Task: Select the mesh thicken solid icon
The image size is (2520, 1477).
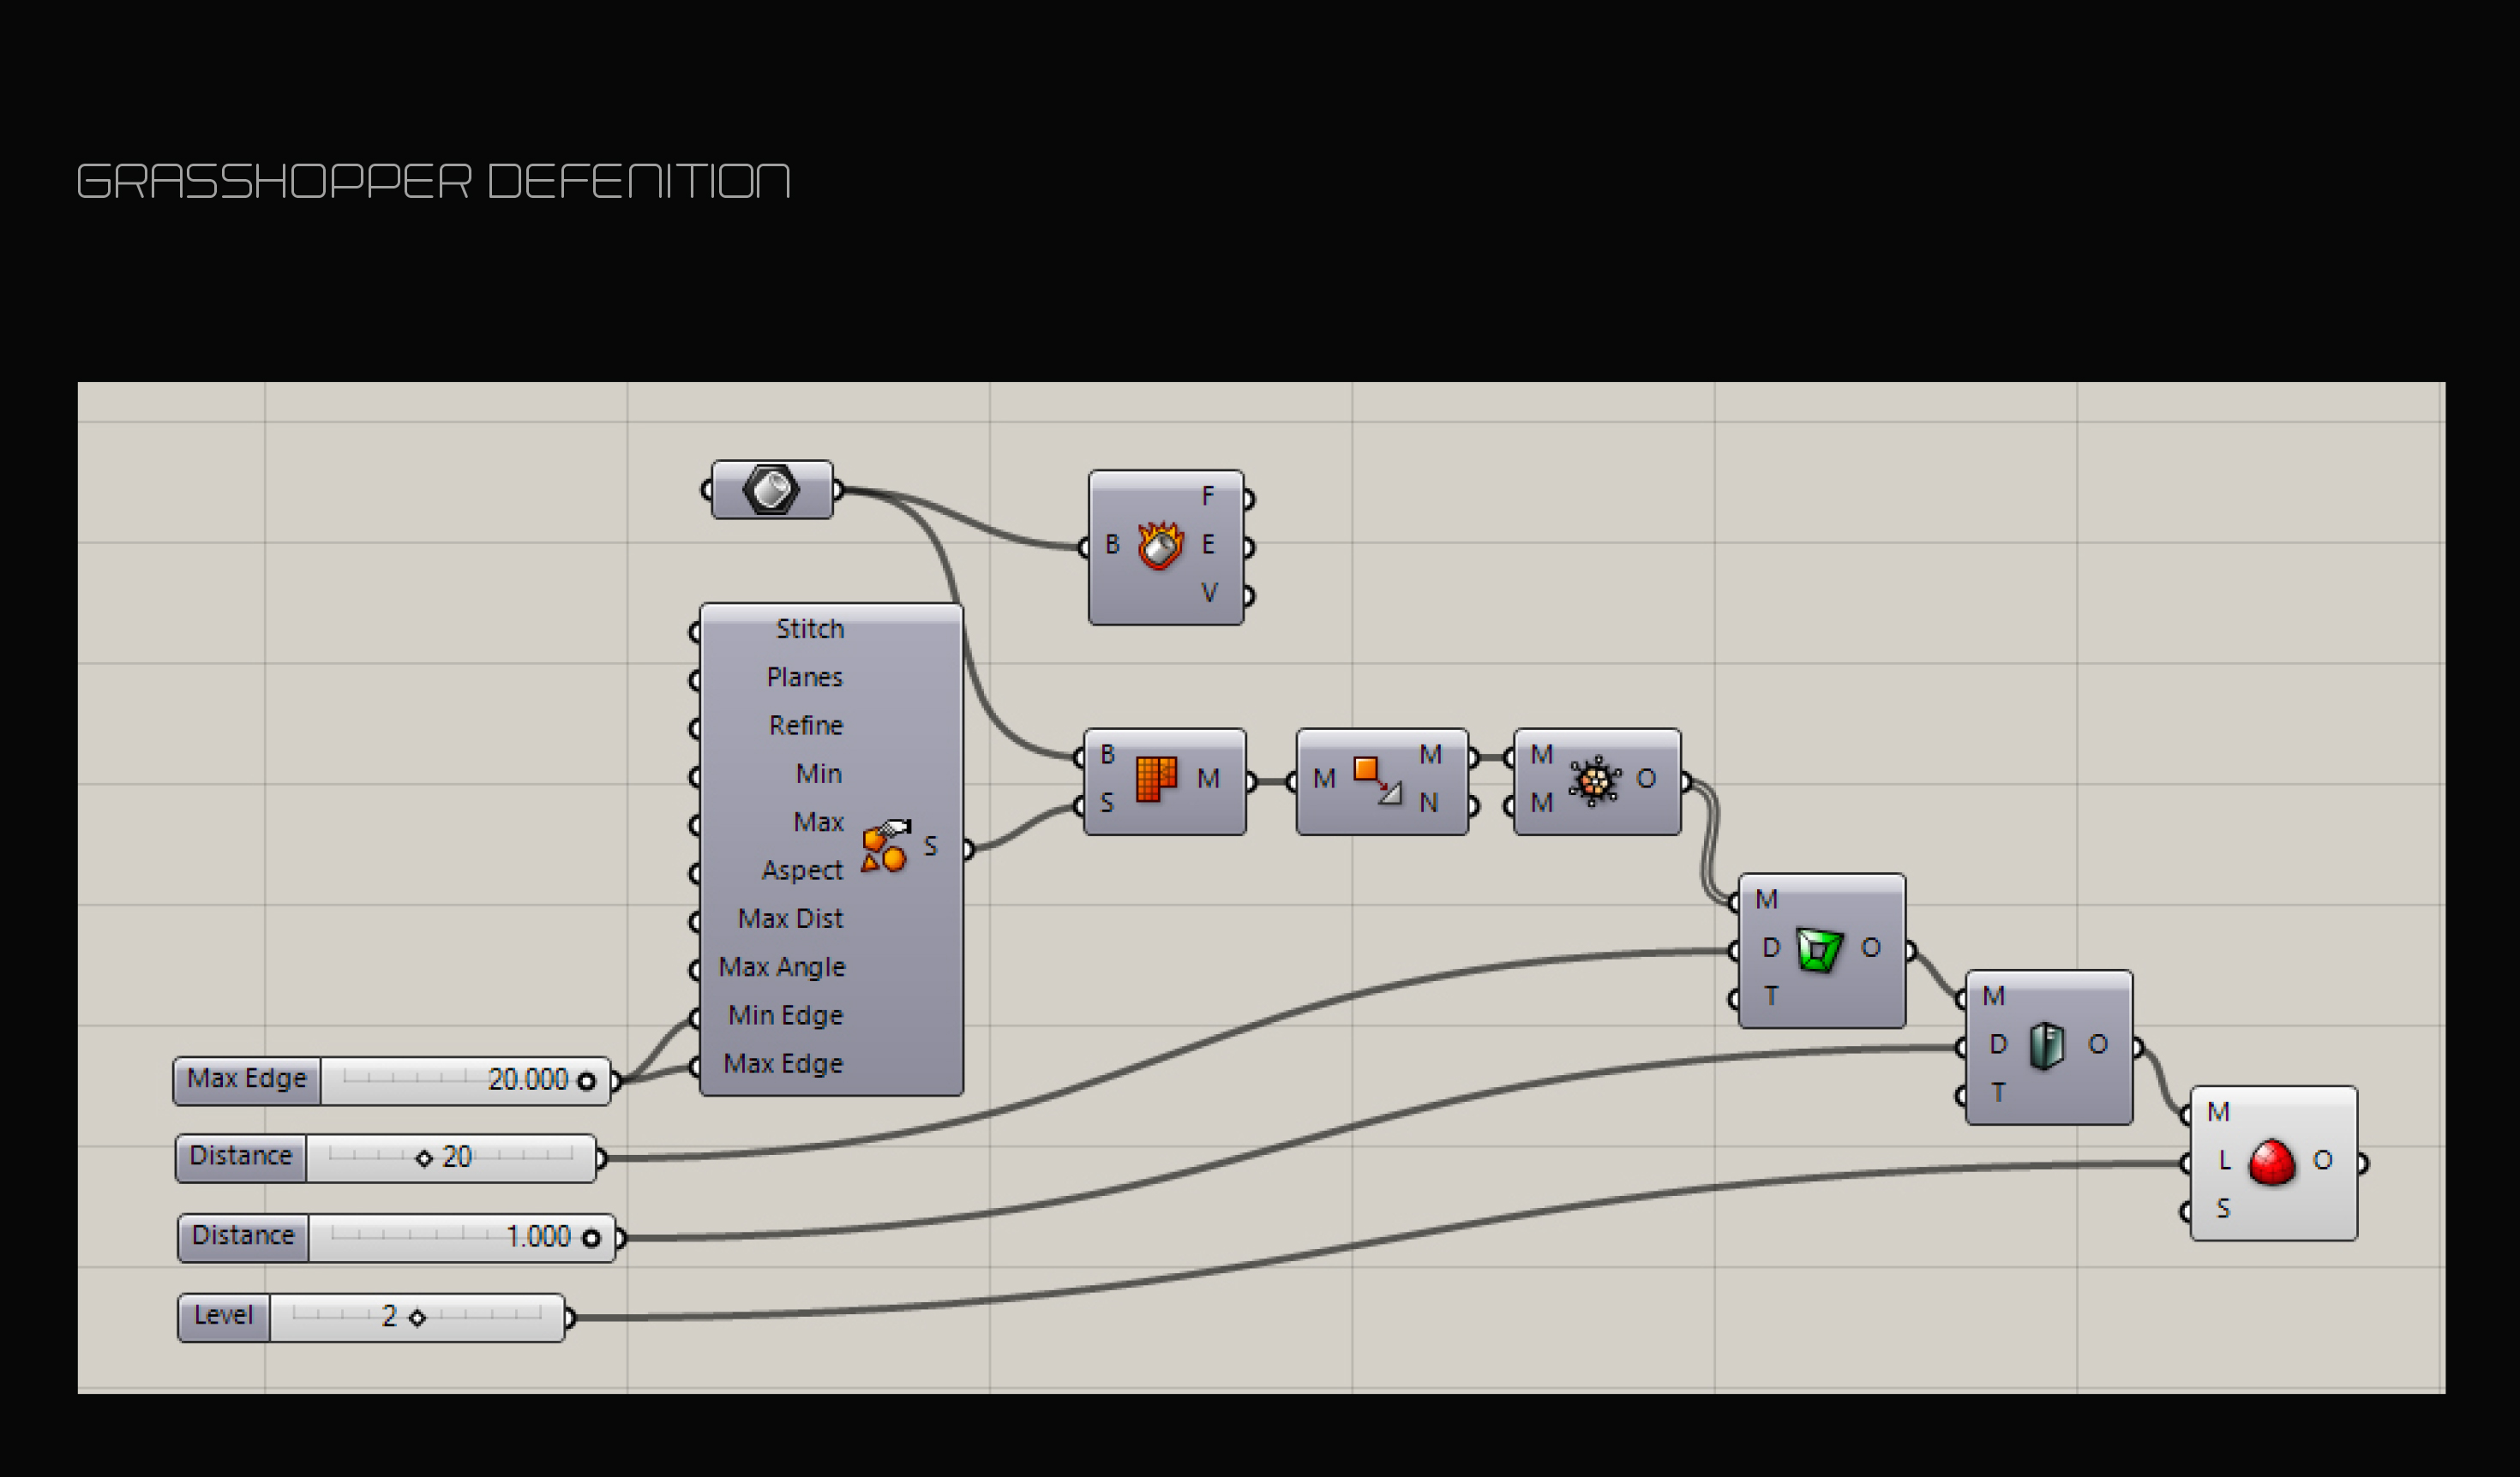Action: point(2046,1046)
